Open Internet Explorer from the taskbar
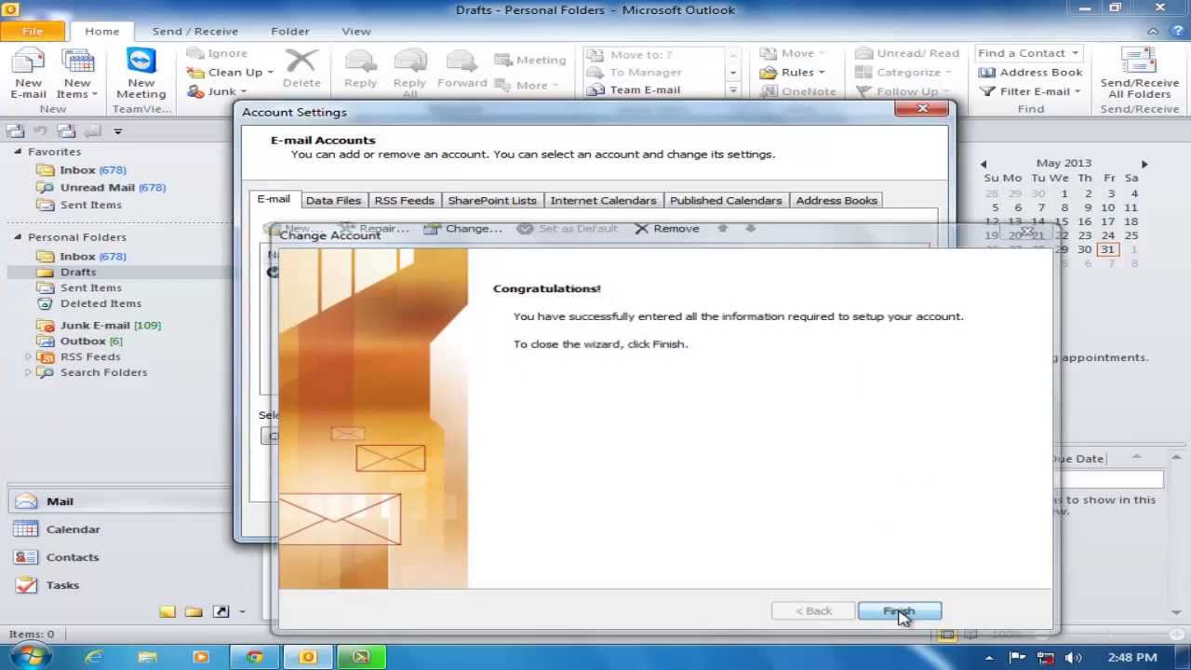Image resolution: width=1191 pixels, height=670 pixels. [x=94, y=657]
